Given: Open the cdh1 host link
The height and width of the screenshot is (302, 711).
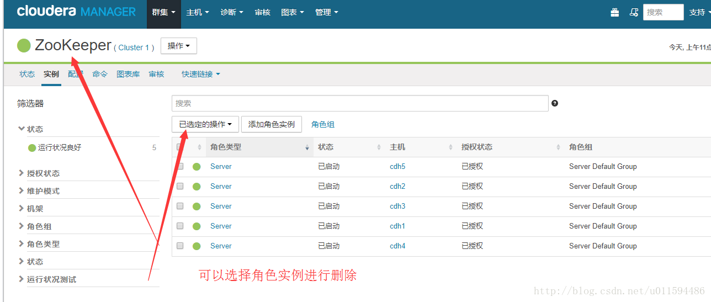Looking at the screenshot, I should pos(397,226).
